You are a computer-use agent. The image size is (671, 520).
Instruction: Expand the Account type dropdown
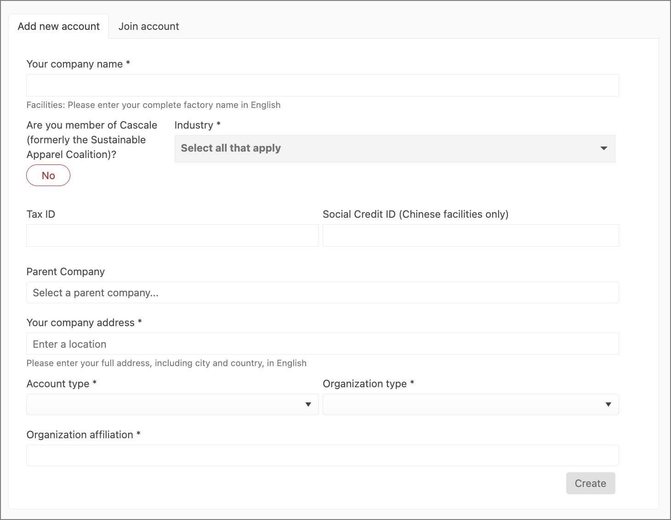pos(172,404)
